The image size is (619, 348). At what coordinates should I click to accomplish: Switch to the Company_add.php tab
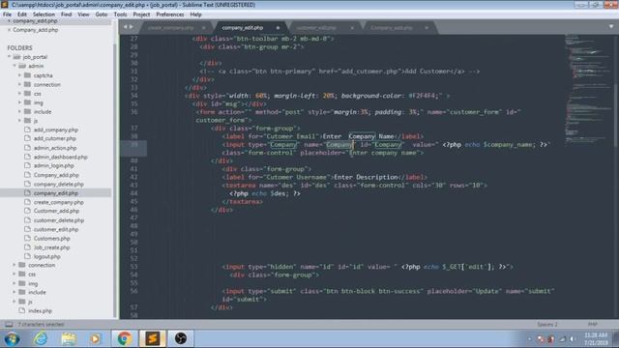point(391,28)
